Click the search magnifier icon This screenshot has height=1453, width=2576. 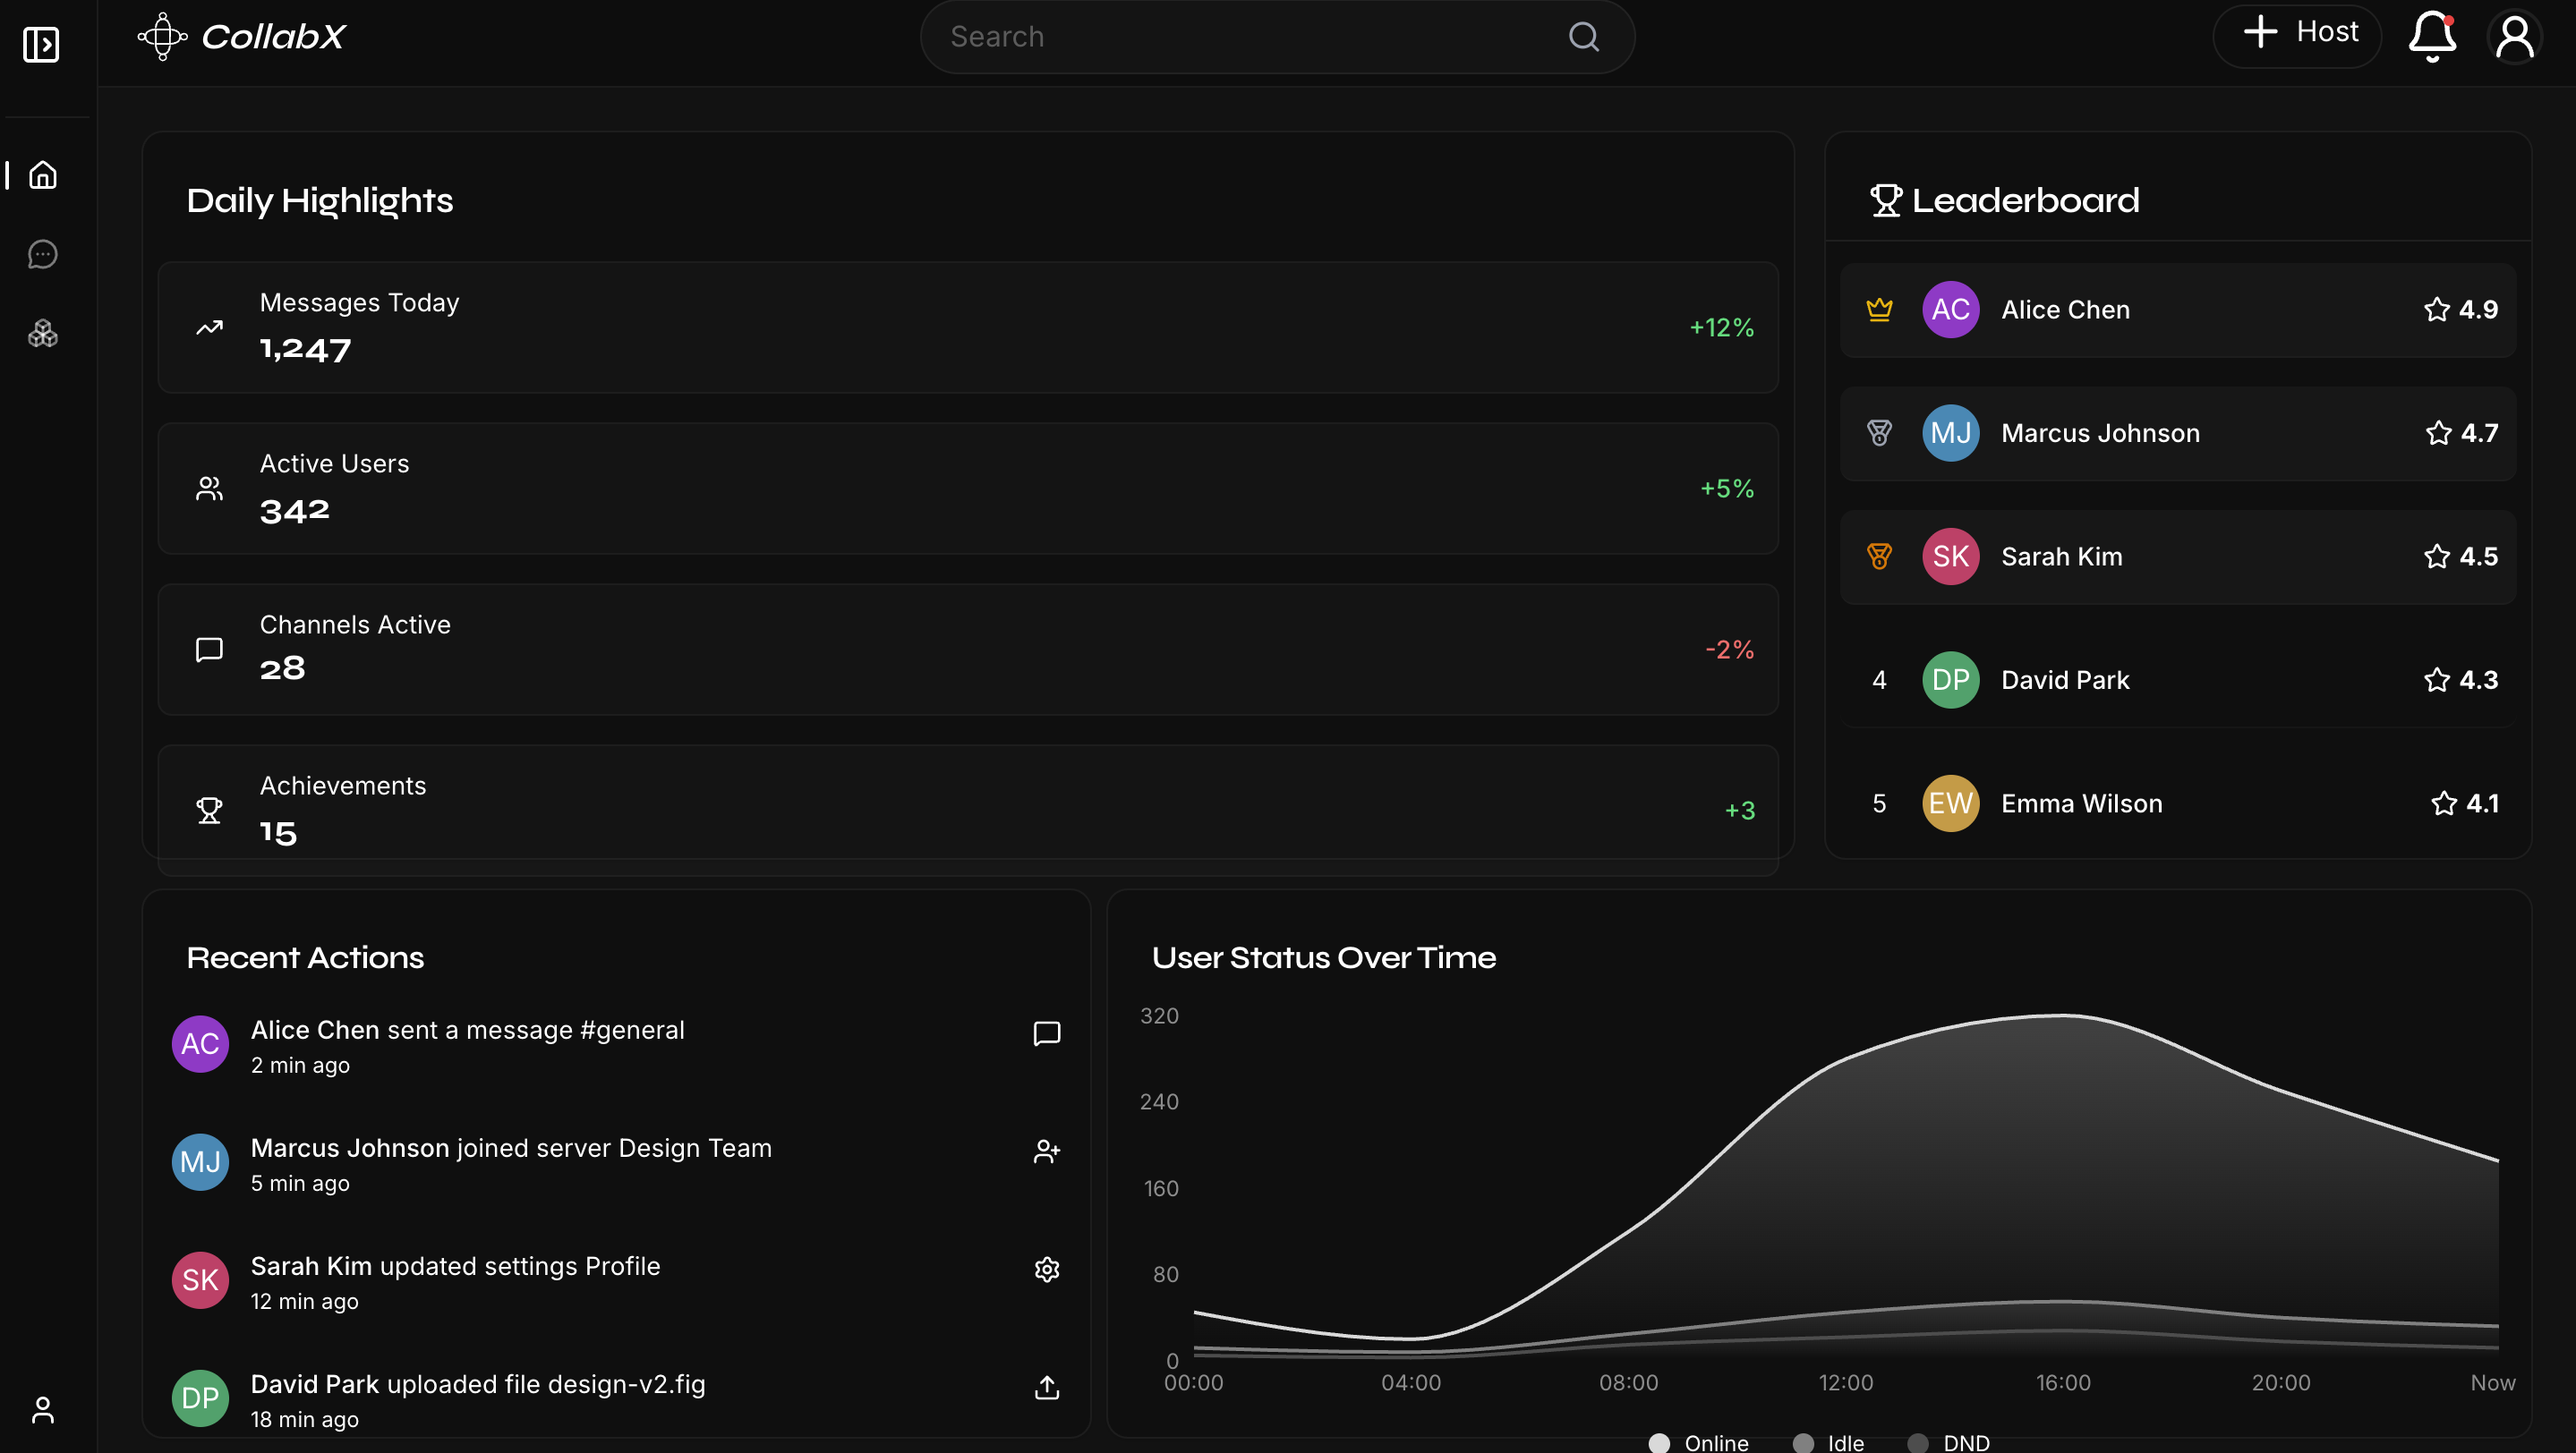pyautogui.click(x=1583, y=37)
